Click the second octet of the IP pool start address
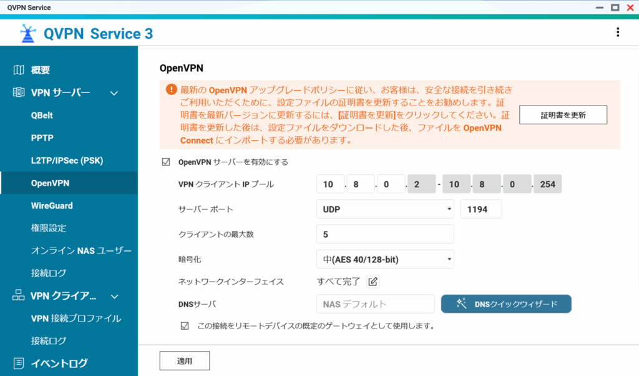 tap(361, 184)
